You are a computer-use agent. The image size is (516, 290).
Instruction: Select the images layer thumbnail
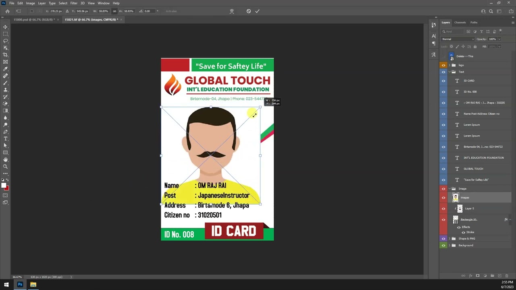456,198
